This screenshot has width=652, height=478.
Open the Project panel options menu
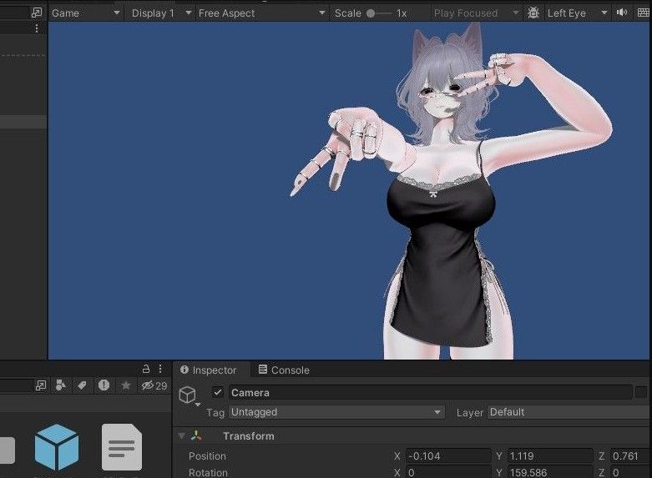(x=160, y=369)
